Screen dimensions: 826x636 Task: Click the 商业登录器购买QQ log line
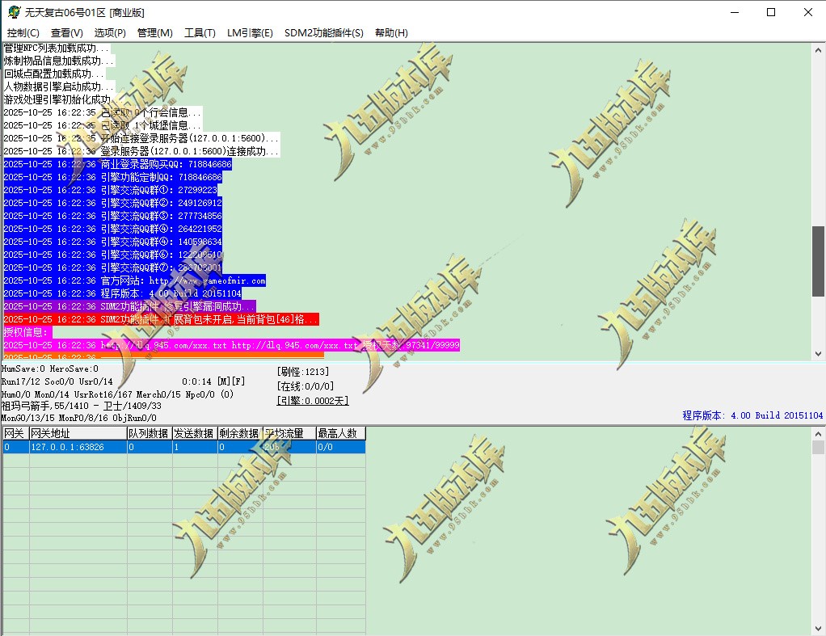[118, 164]
